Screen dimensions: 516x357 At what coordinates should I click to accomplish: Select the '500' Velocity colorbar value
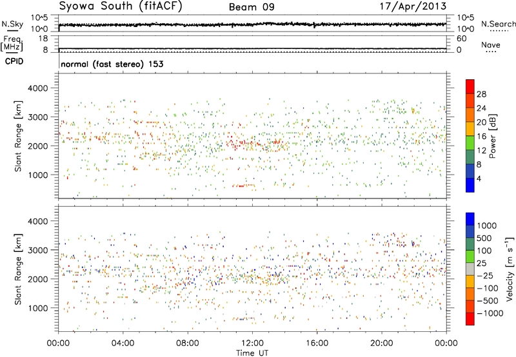[x=486, y=238]
